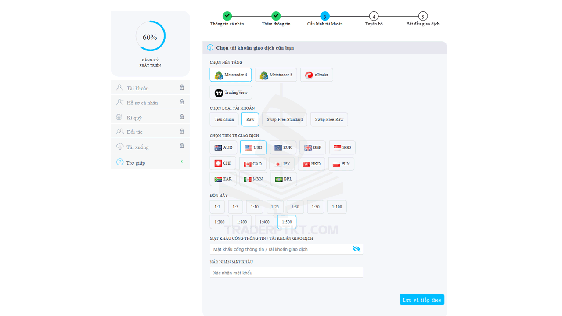Choose the TradingView platform

[x=231, y=93]
